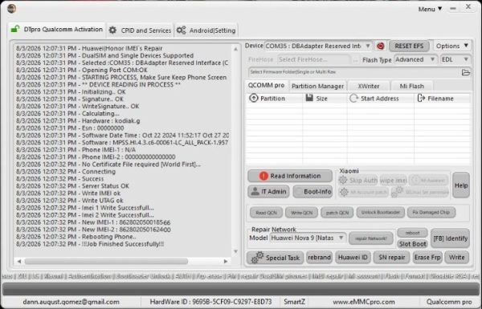Viewport: 482px width, 309px height.
Task: Click the Start Address column header
Action: coord(381,98)
